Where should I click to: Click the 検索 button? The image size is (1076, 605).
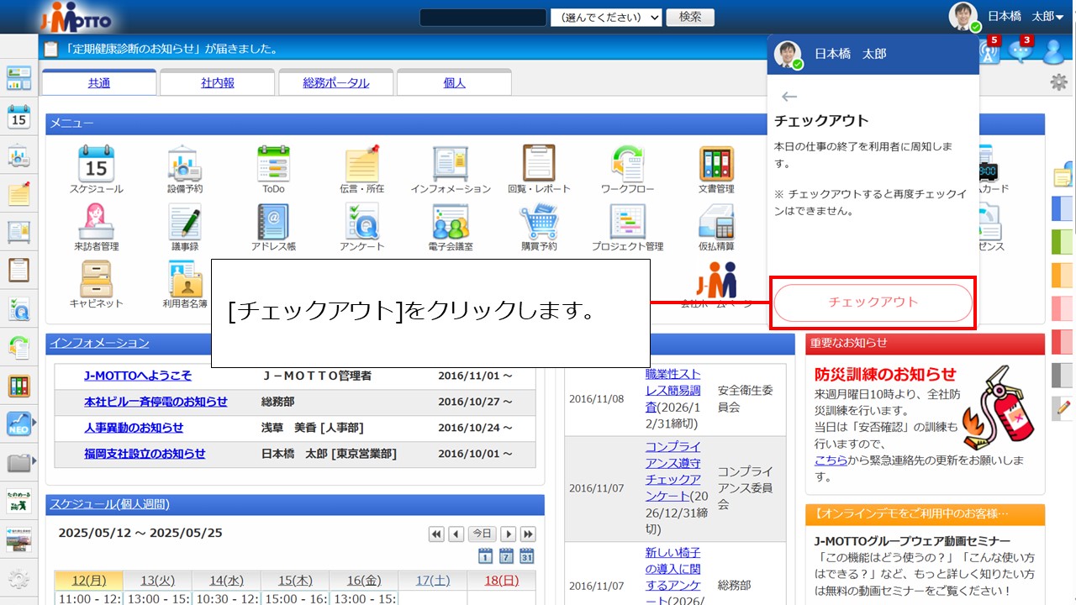(690, 18)
